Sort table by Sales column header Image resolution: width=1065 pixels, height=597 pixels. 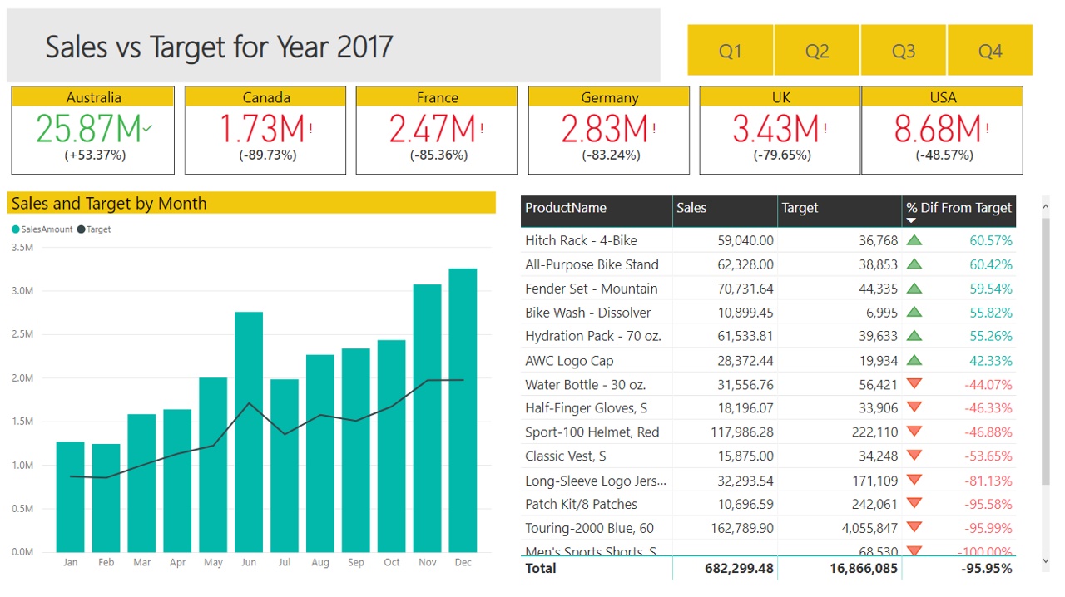(x=691, y=208)
